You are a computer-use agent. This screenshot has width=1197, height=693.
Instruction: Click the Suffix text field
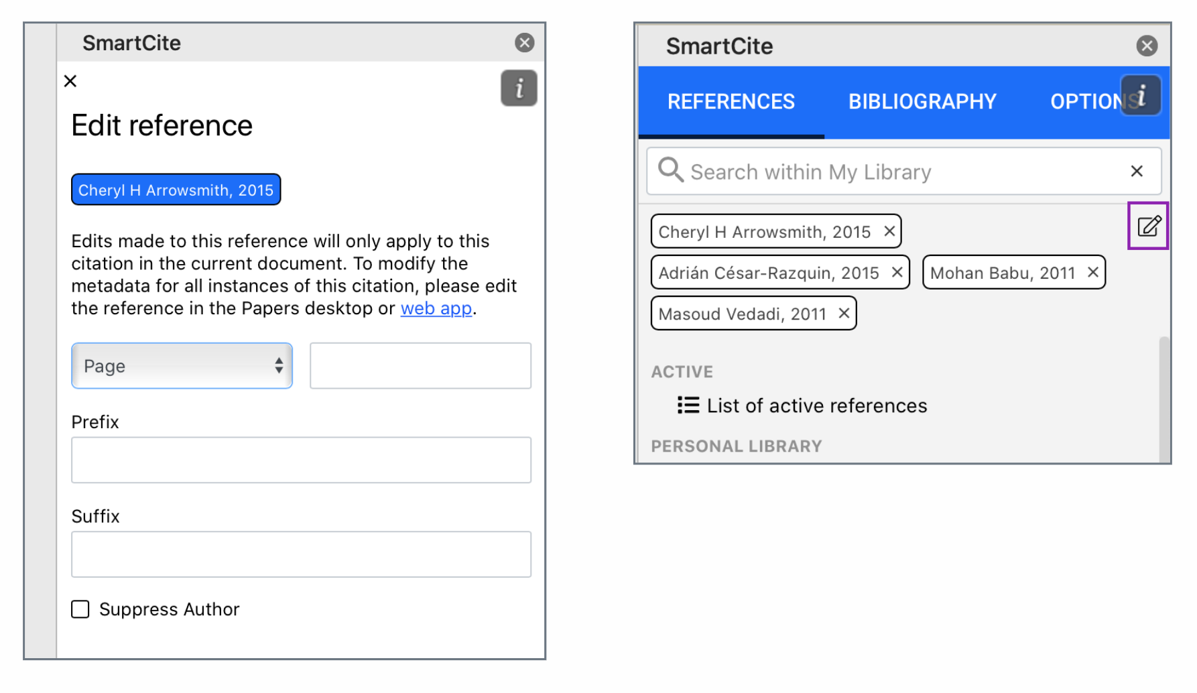point(301,554)
